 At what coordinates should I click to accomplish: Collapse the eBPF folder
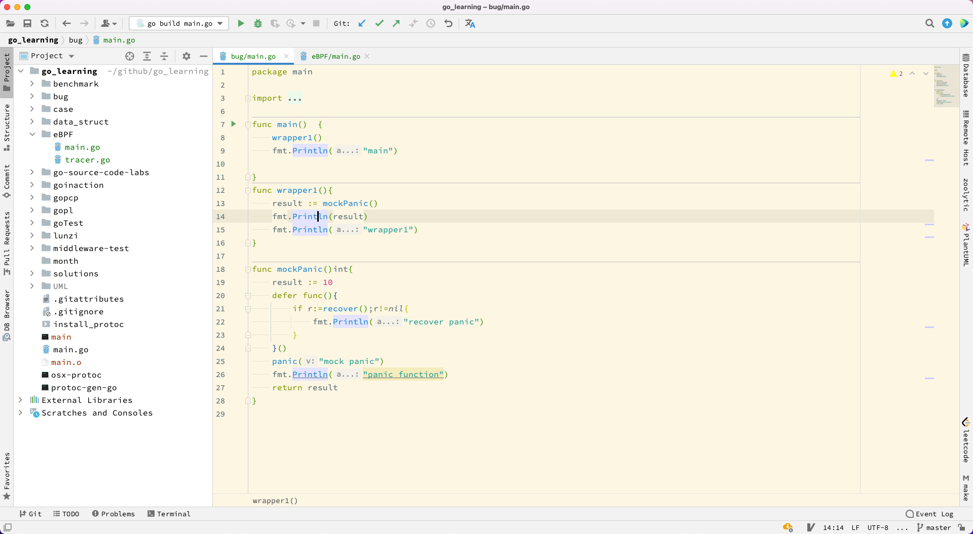coord(32,135)
